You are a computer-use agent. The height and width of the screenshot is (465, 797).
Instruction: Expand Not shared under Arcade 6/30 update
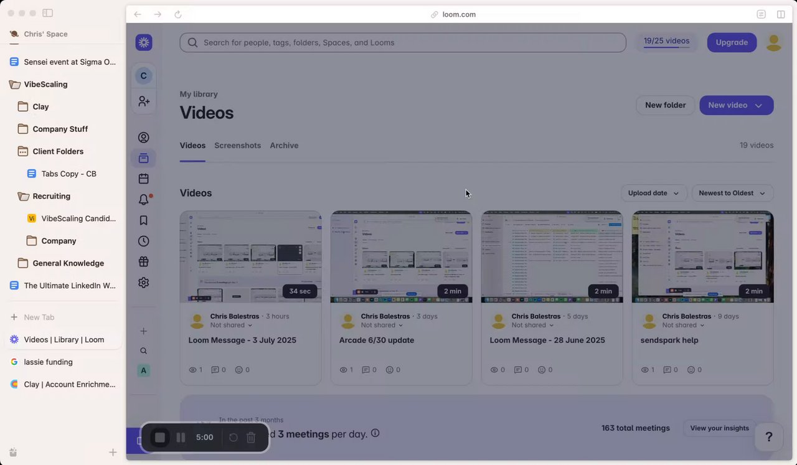pos(382,325)
